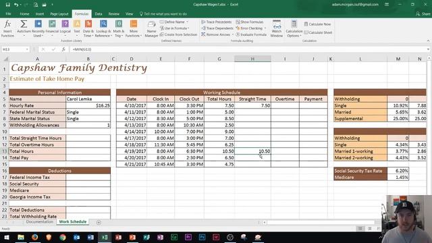Open the Name Box dropdown
Image resolution: width=432 pixels, height=243 pixels.
click(27, 49)
